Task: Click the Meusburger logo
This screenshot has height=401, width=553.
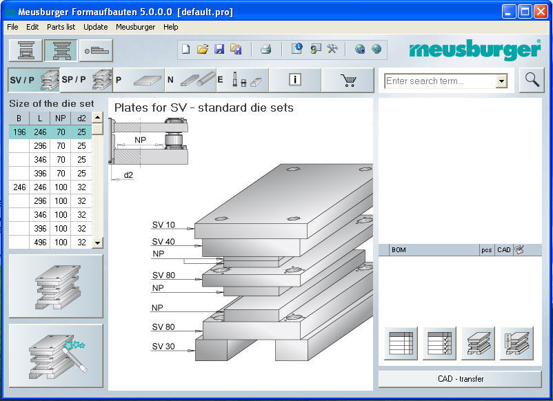Action: pyautogui.click(x=474, y=50)
